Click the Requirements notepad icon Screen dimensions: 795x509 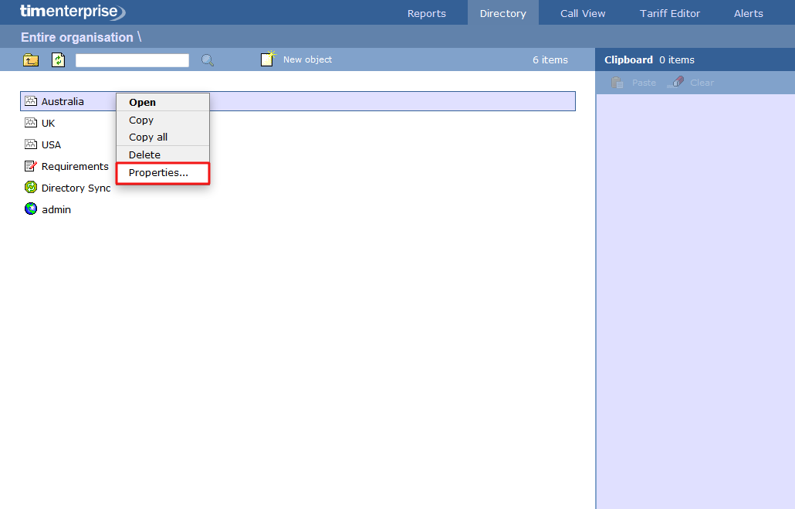click(31, 166)
